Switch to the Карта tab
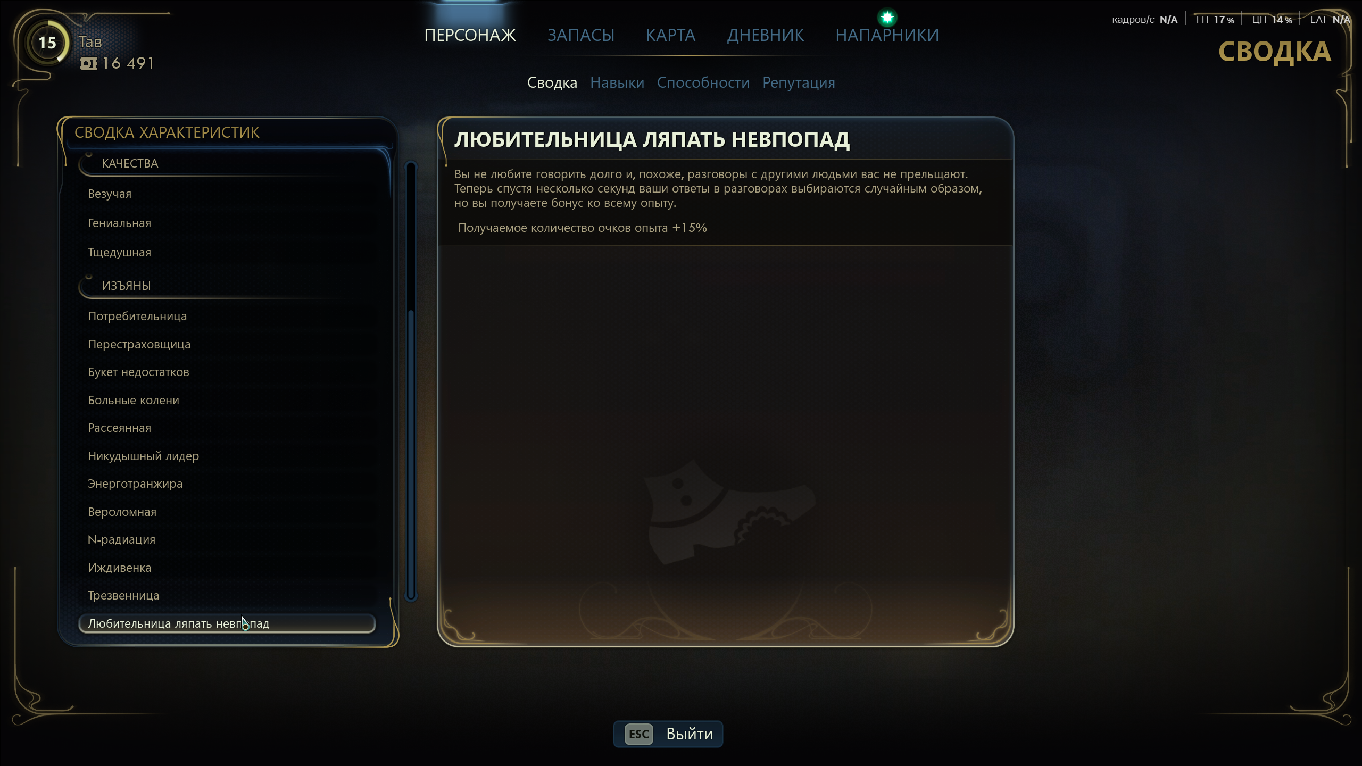Screen dimensions: 1362x766 (x=670, y=35)
